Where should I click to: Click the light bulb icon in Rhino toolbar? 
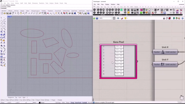(59, 13)
